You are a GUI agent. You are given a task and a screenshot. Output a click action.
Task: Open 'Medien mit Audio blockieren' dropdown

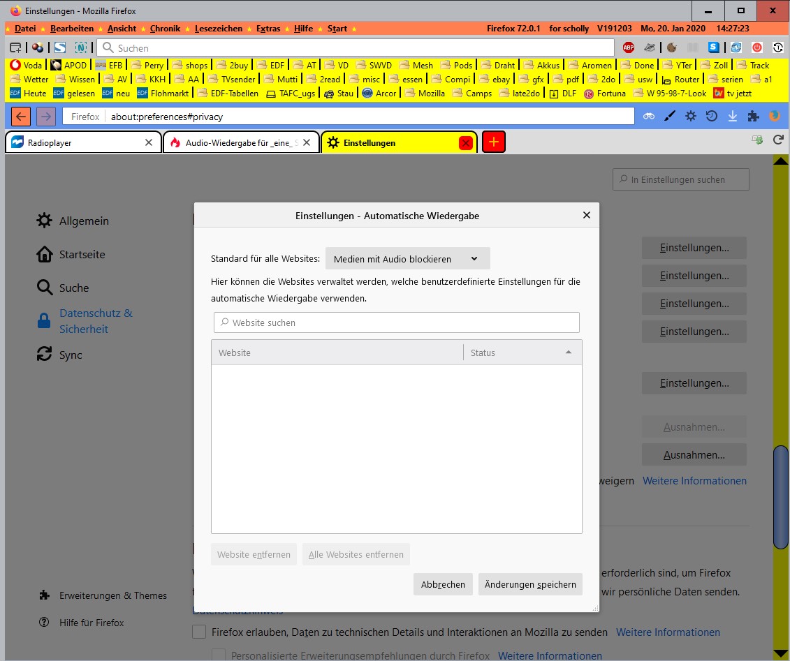pyautogui.click(x=408, y=259)
